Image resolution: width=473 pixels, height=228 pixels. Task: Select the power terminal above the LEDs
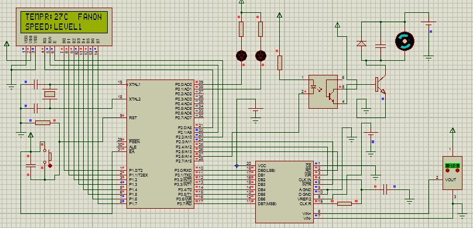(x=241, y=1)
